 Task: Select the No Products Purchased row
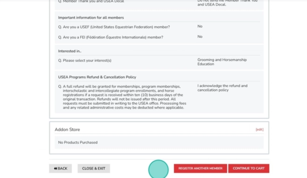tap(78, 142)
